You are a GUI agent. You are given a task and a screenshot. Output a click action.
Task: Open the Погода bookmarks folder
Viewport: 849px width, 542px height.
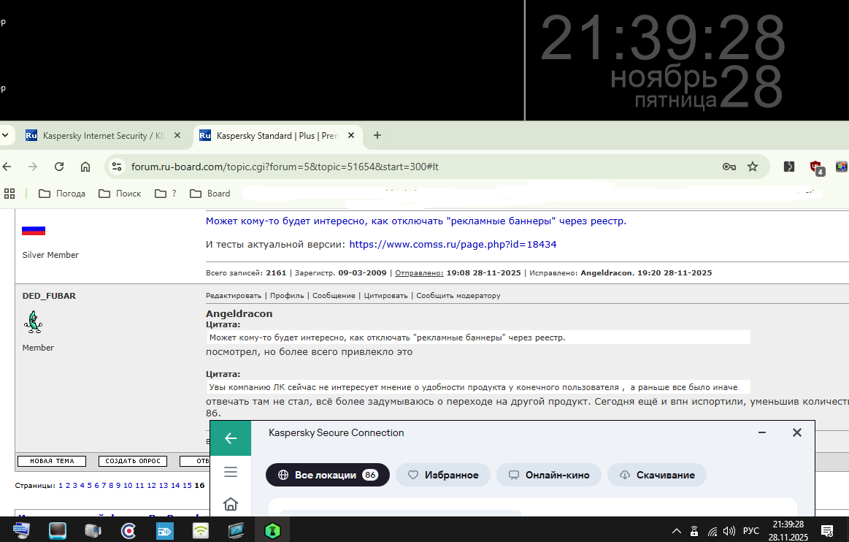coord(62,194)
